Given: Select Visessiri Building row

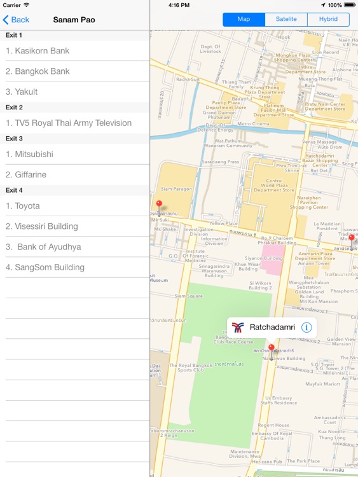Looking at the screenshot, I should click(x=75, y=226).
